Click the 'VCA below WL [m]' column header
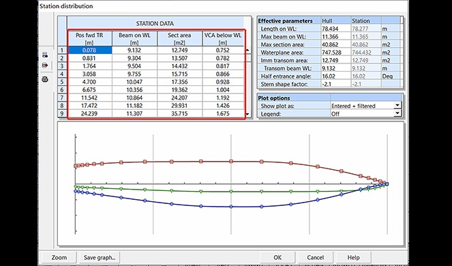Image resolution: width=452 pixels, height=266 pixels. 223,38
